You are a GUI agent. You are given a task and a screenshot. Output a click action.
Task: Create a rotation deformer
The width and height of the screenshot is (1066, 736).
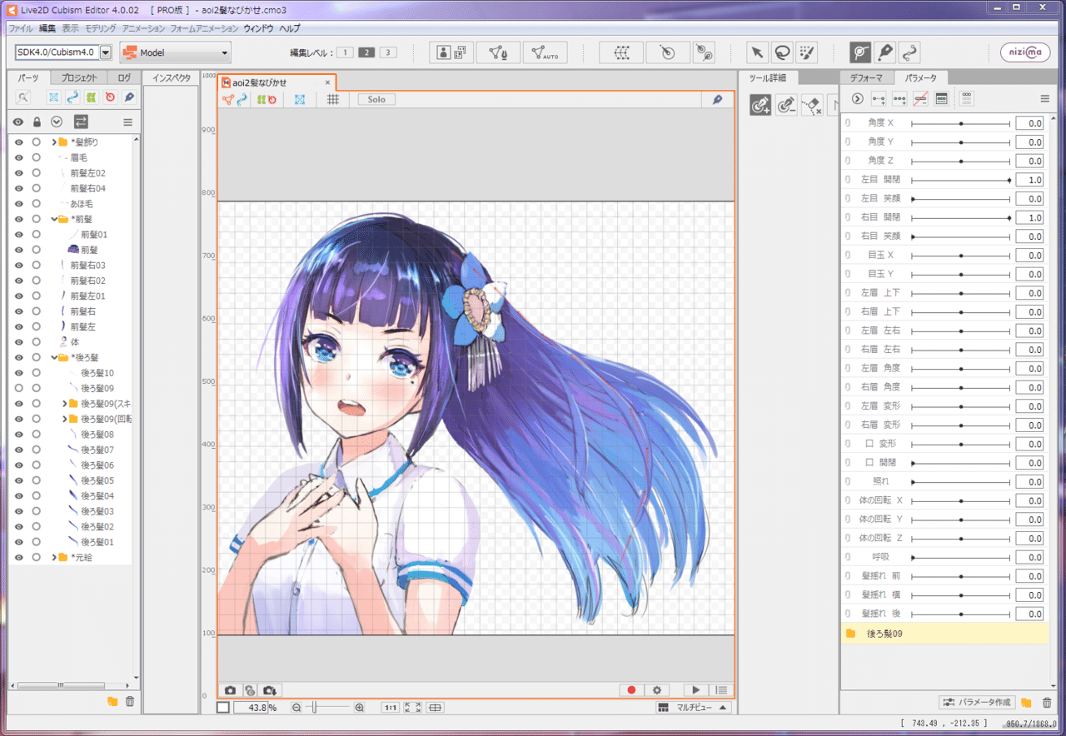667,52
